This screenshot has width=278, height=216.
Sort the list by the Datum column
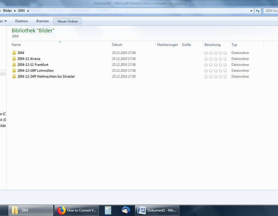[117, 45]
